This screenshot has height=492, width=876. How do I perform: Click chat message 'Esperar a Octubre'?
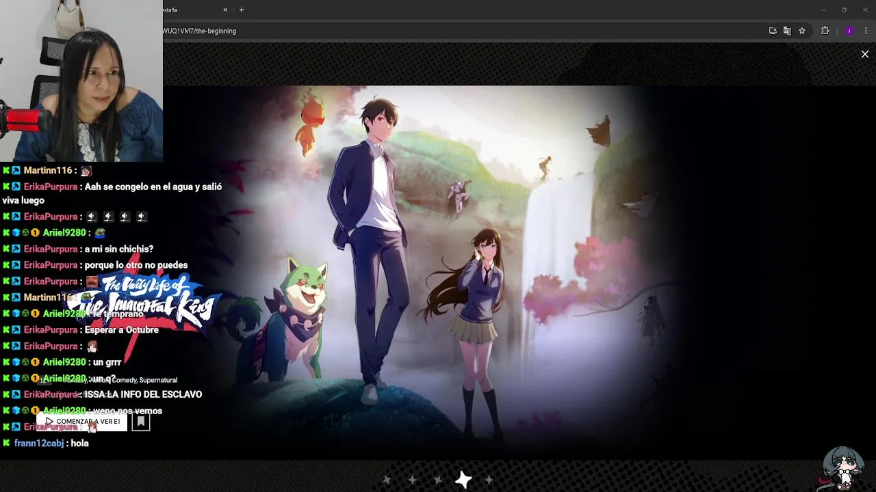[121, 330]
